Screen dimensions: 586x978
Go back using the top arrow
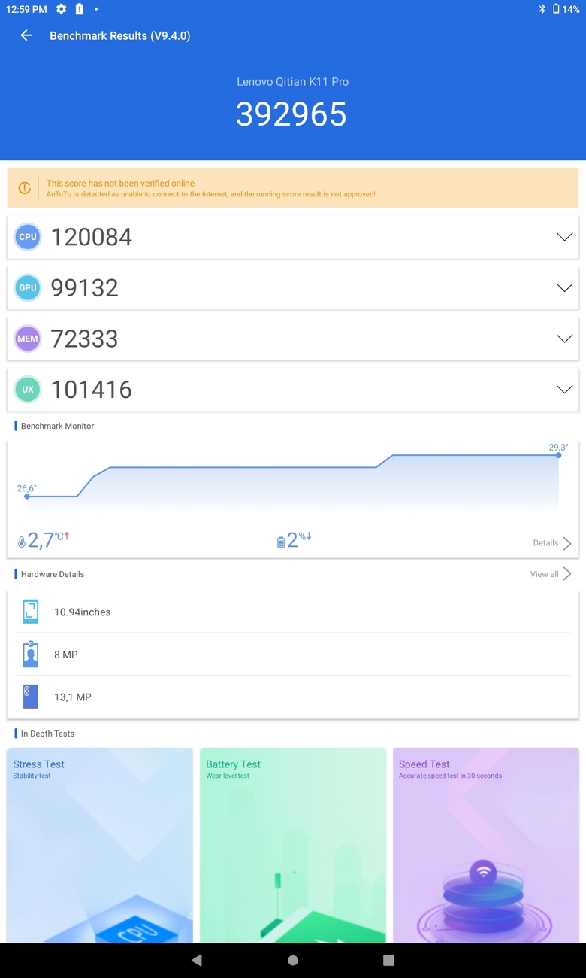pyautogui.click(x=26, y=35)
